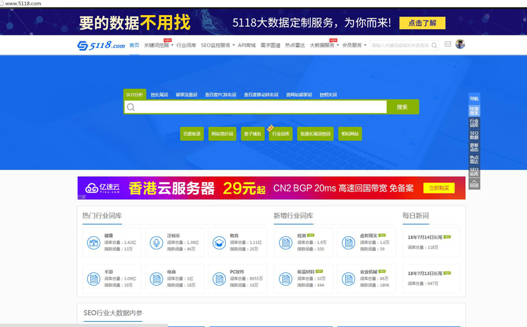Expand the 会员服务 dropdown menu

354,45
